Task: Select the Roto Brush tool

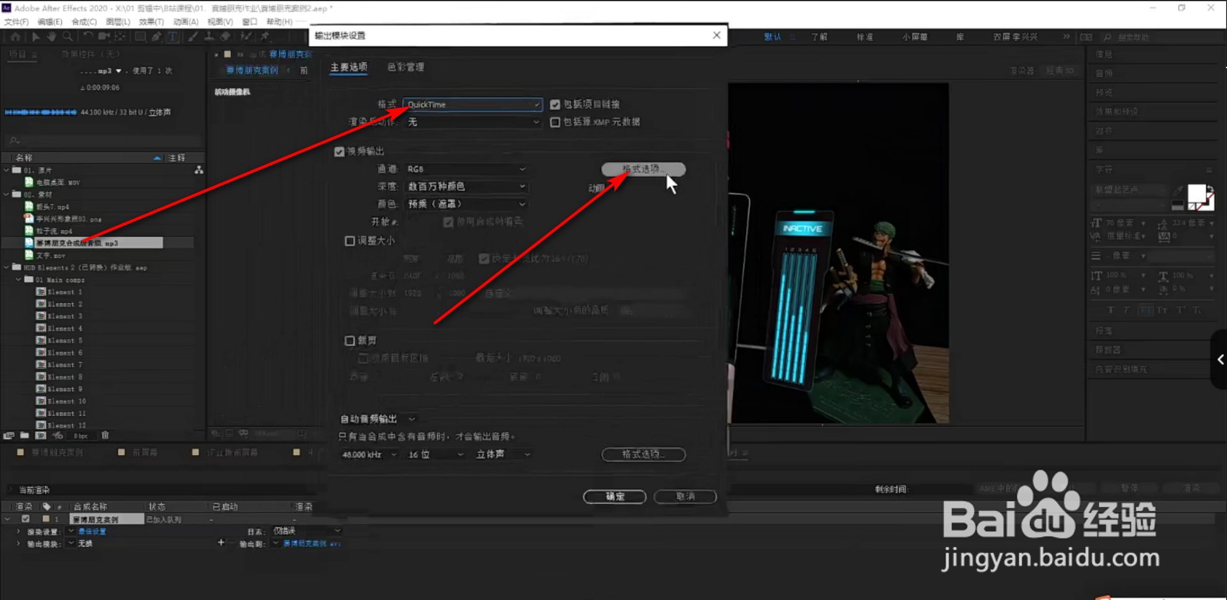Action: pos(245,36)
